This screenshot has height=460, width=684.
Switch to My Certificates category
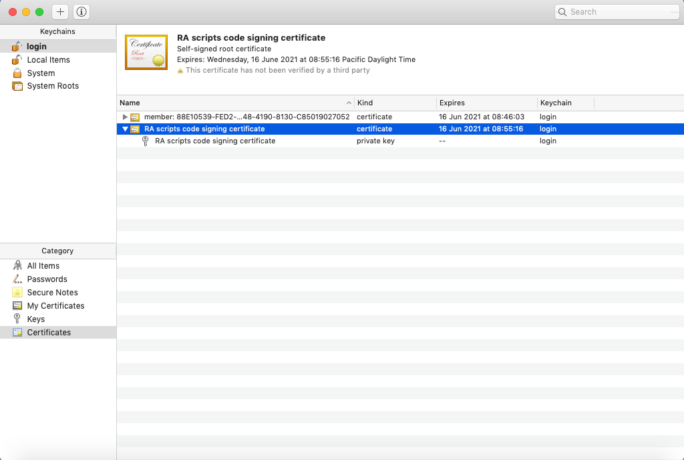(x=55, y=306)
